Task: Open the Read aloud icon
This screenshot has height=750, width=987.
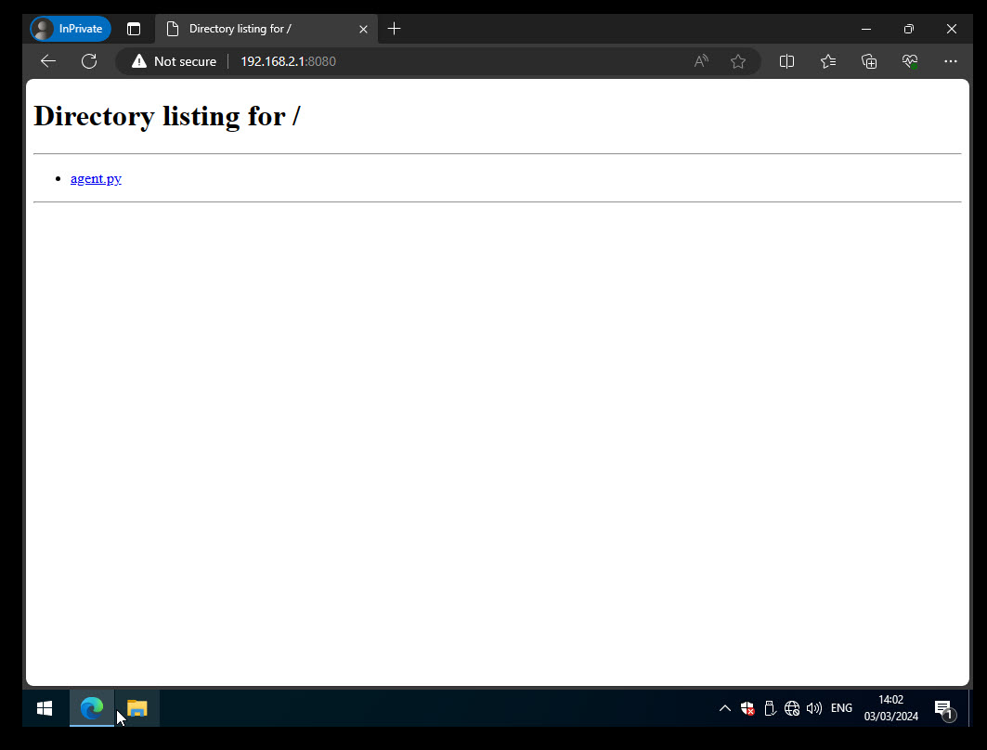Action: click(x=701, y=61)
